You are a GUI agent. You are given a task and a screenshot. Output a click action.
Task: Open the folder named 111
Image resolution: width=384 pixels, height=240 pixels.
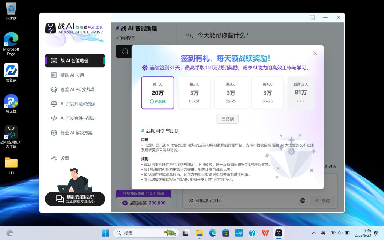(x=11, y=166)
